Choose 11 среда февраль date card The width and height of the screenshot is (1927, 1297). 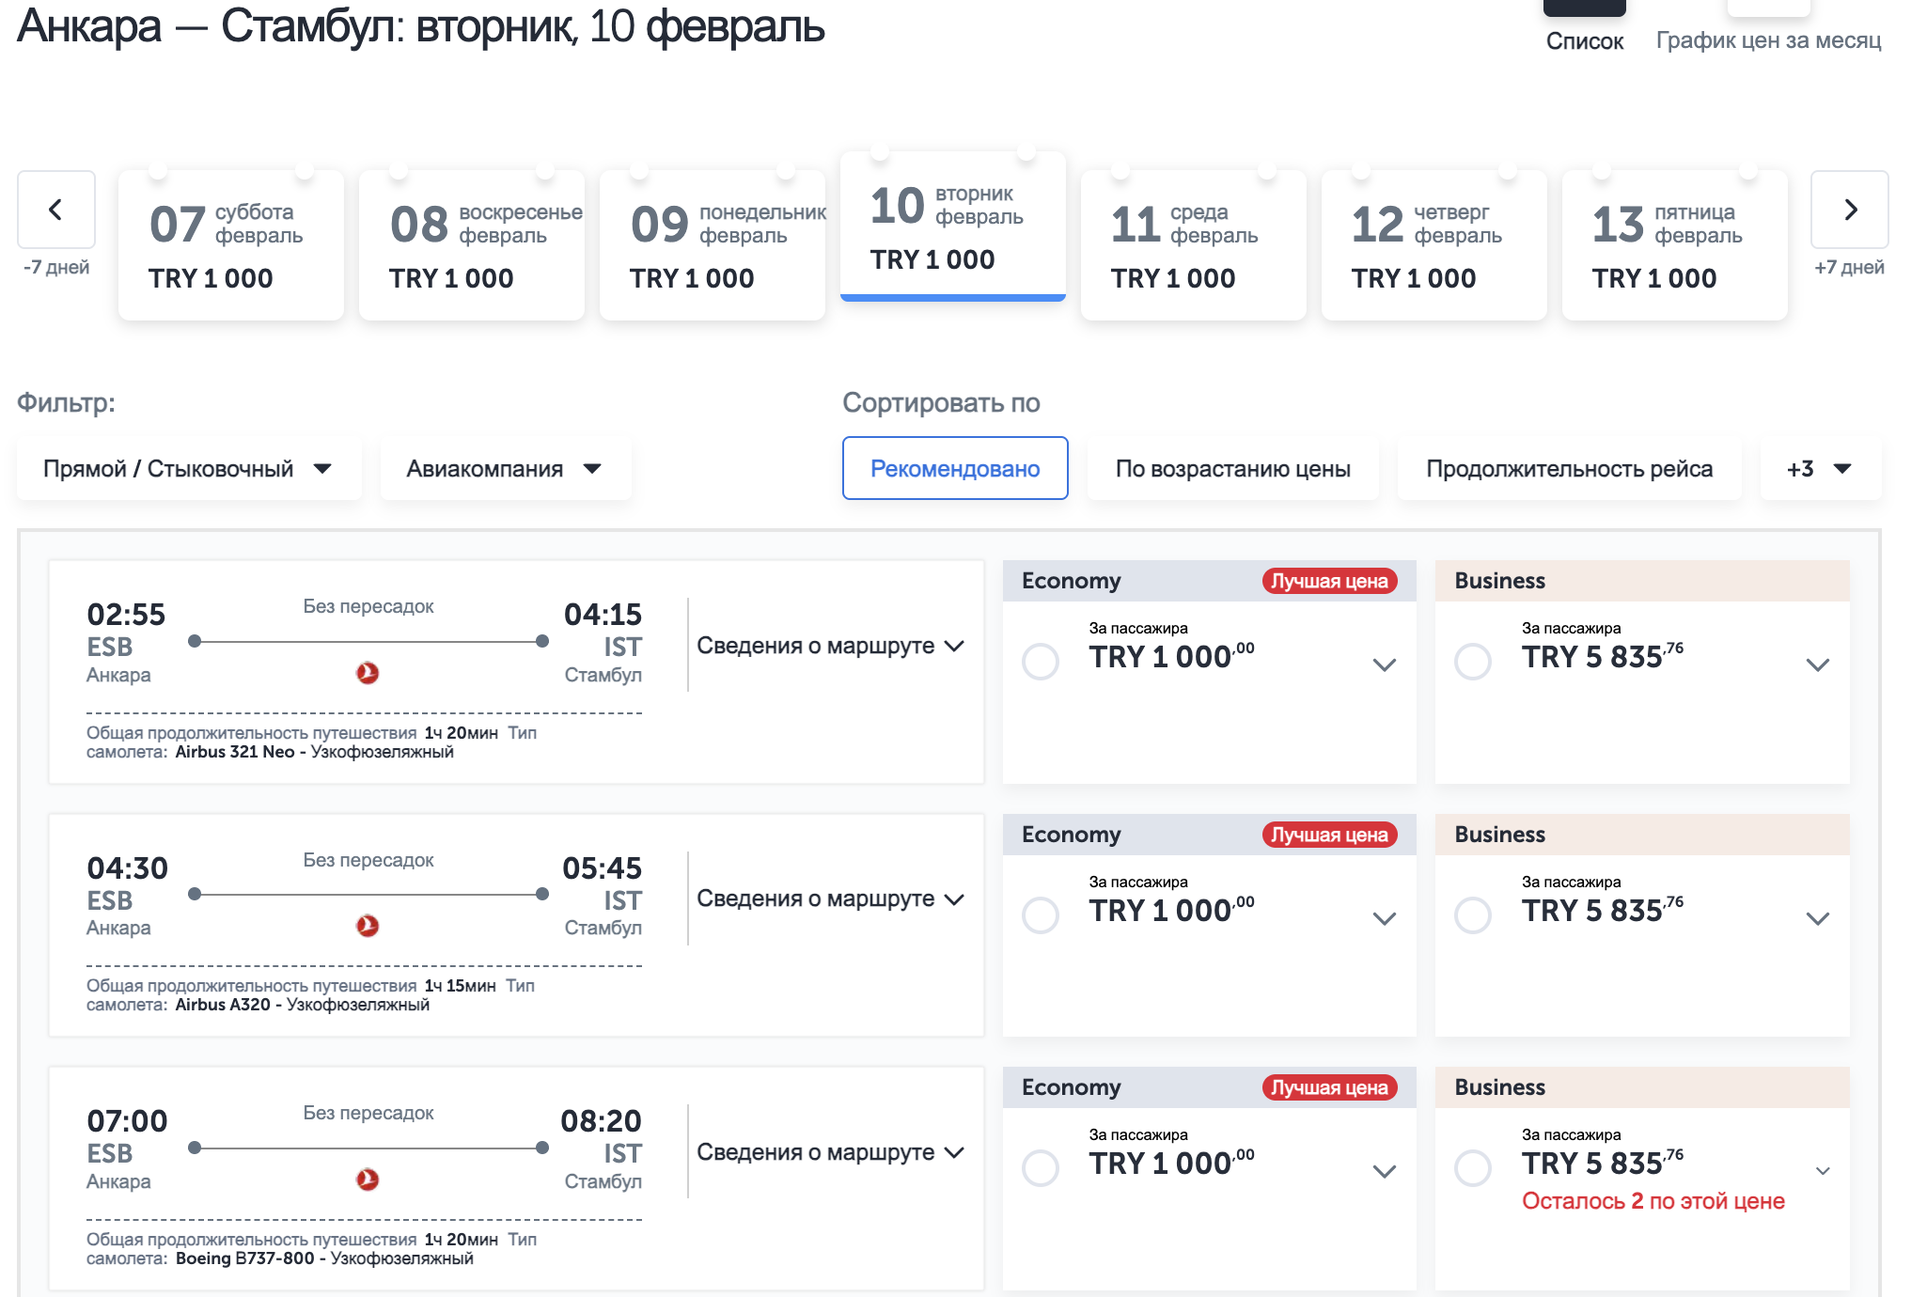coord(1192,245)
